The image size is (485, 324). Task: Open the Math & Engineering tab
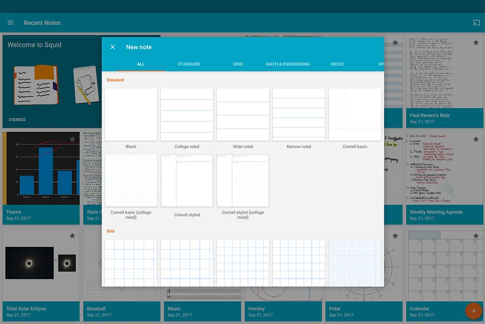tap(288, 64)
